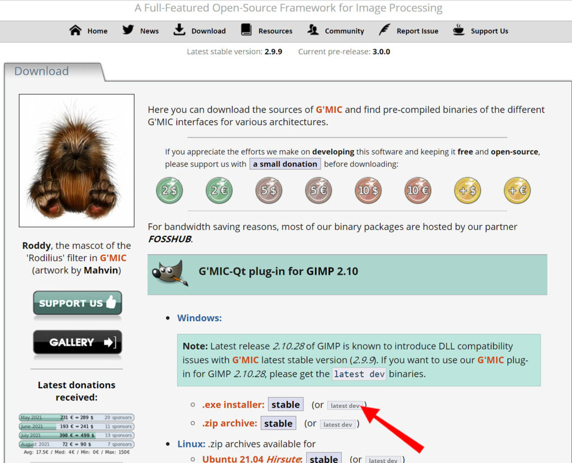Click the Home house icon

[75, 30]
